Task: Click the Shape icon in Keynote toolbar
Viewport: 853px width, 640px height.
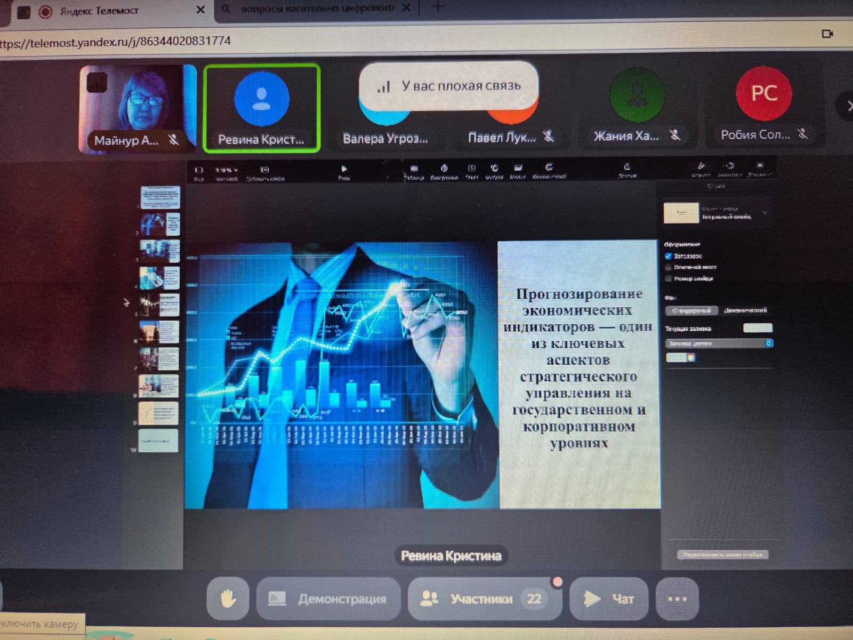Action: pyautogui.click(x=494, y=169)
